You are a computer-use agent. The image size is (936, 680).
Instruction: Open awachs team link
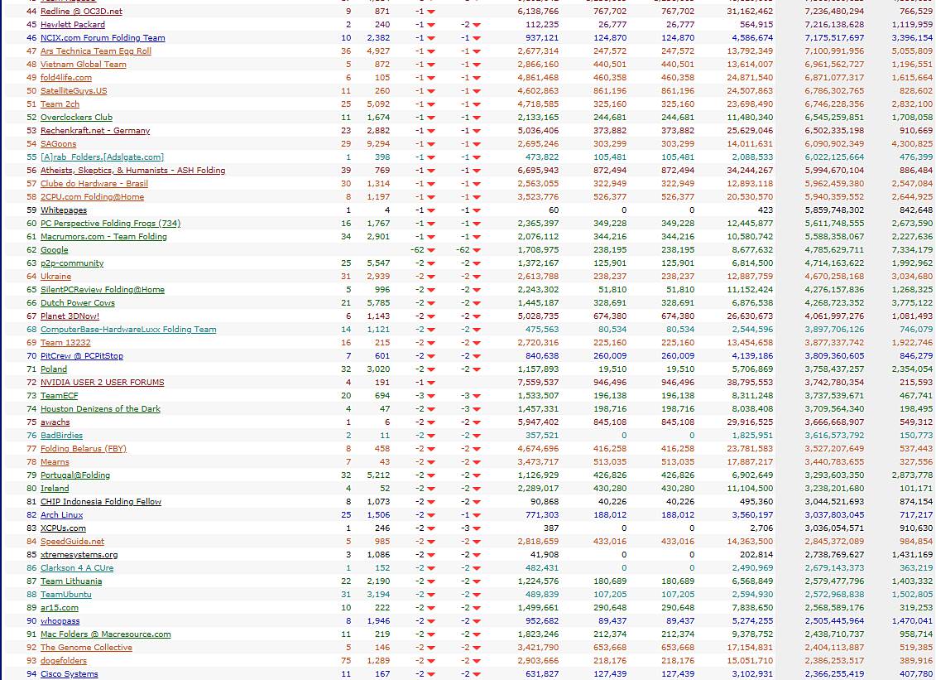pos(55,422)
